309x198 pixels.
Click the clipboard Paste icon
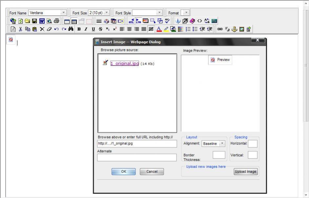coord(35,29)
